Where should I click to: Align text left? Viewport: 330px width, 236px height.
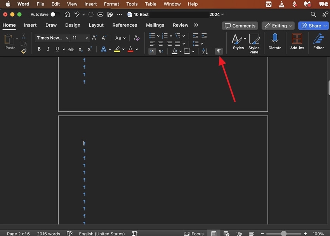[152, 43]
